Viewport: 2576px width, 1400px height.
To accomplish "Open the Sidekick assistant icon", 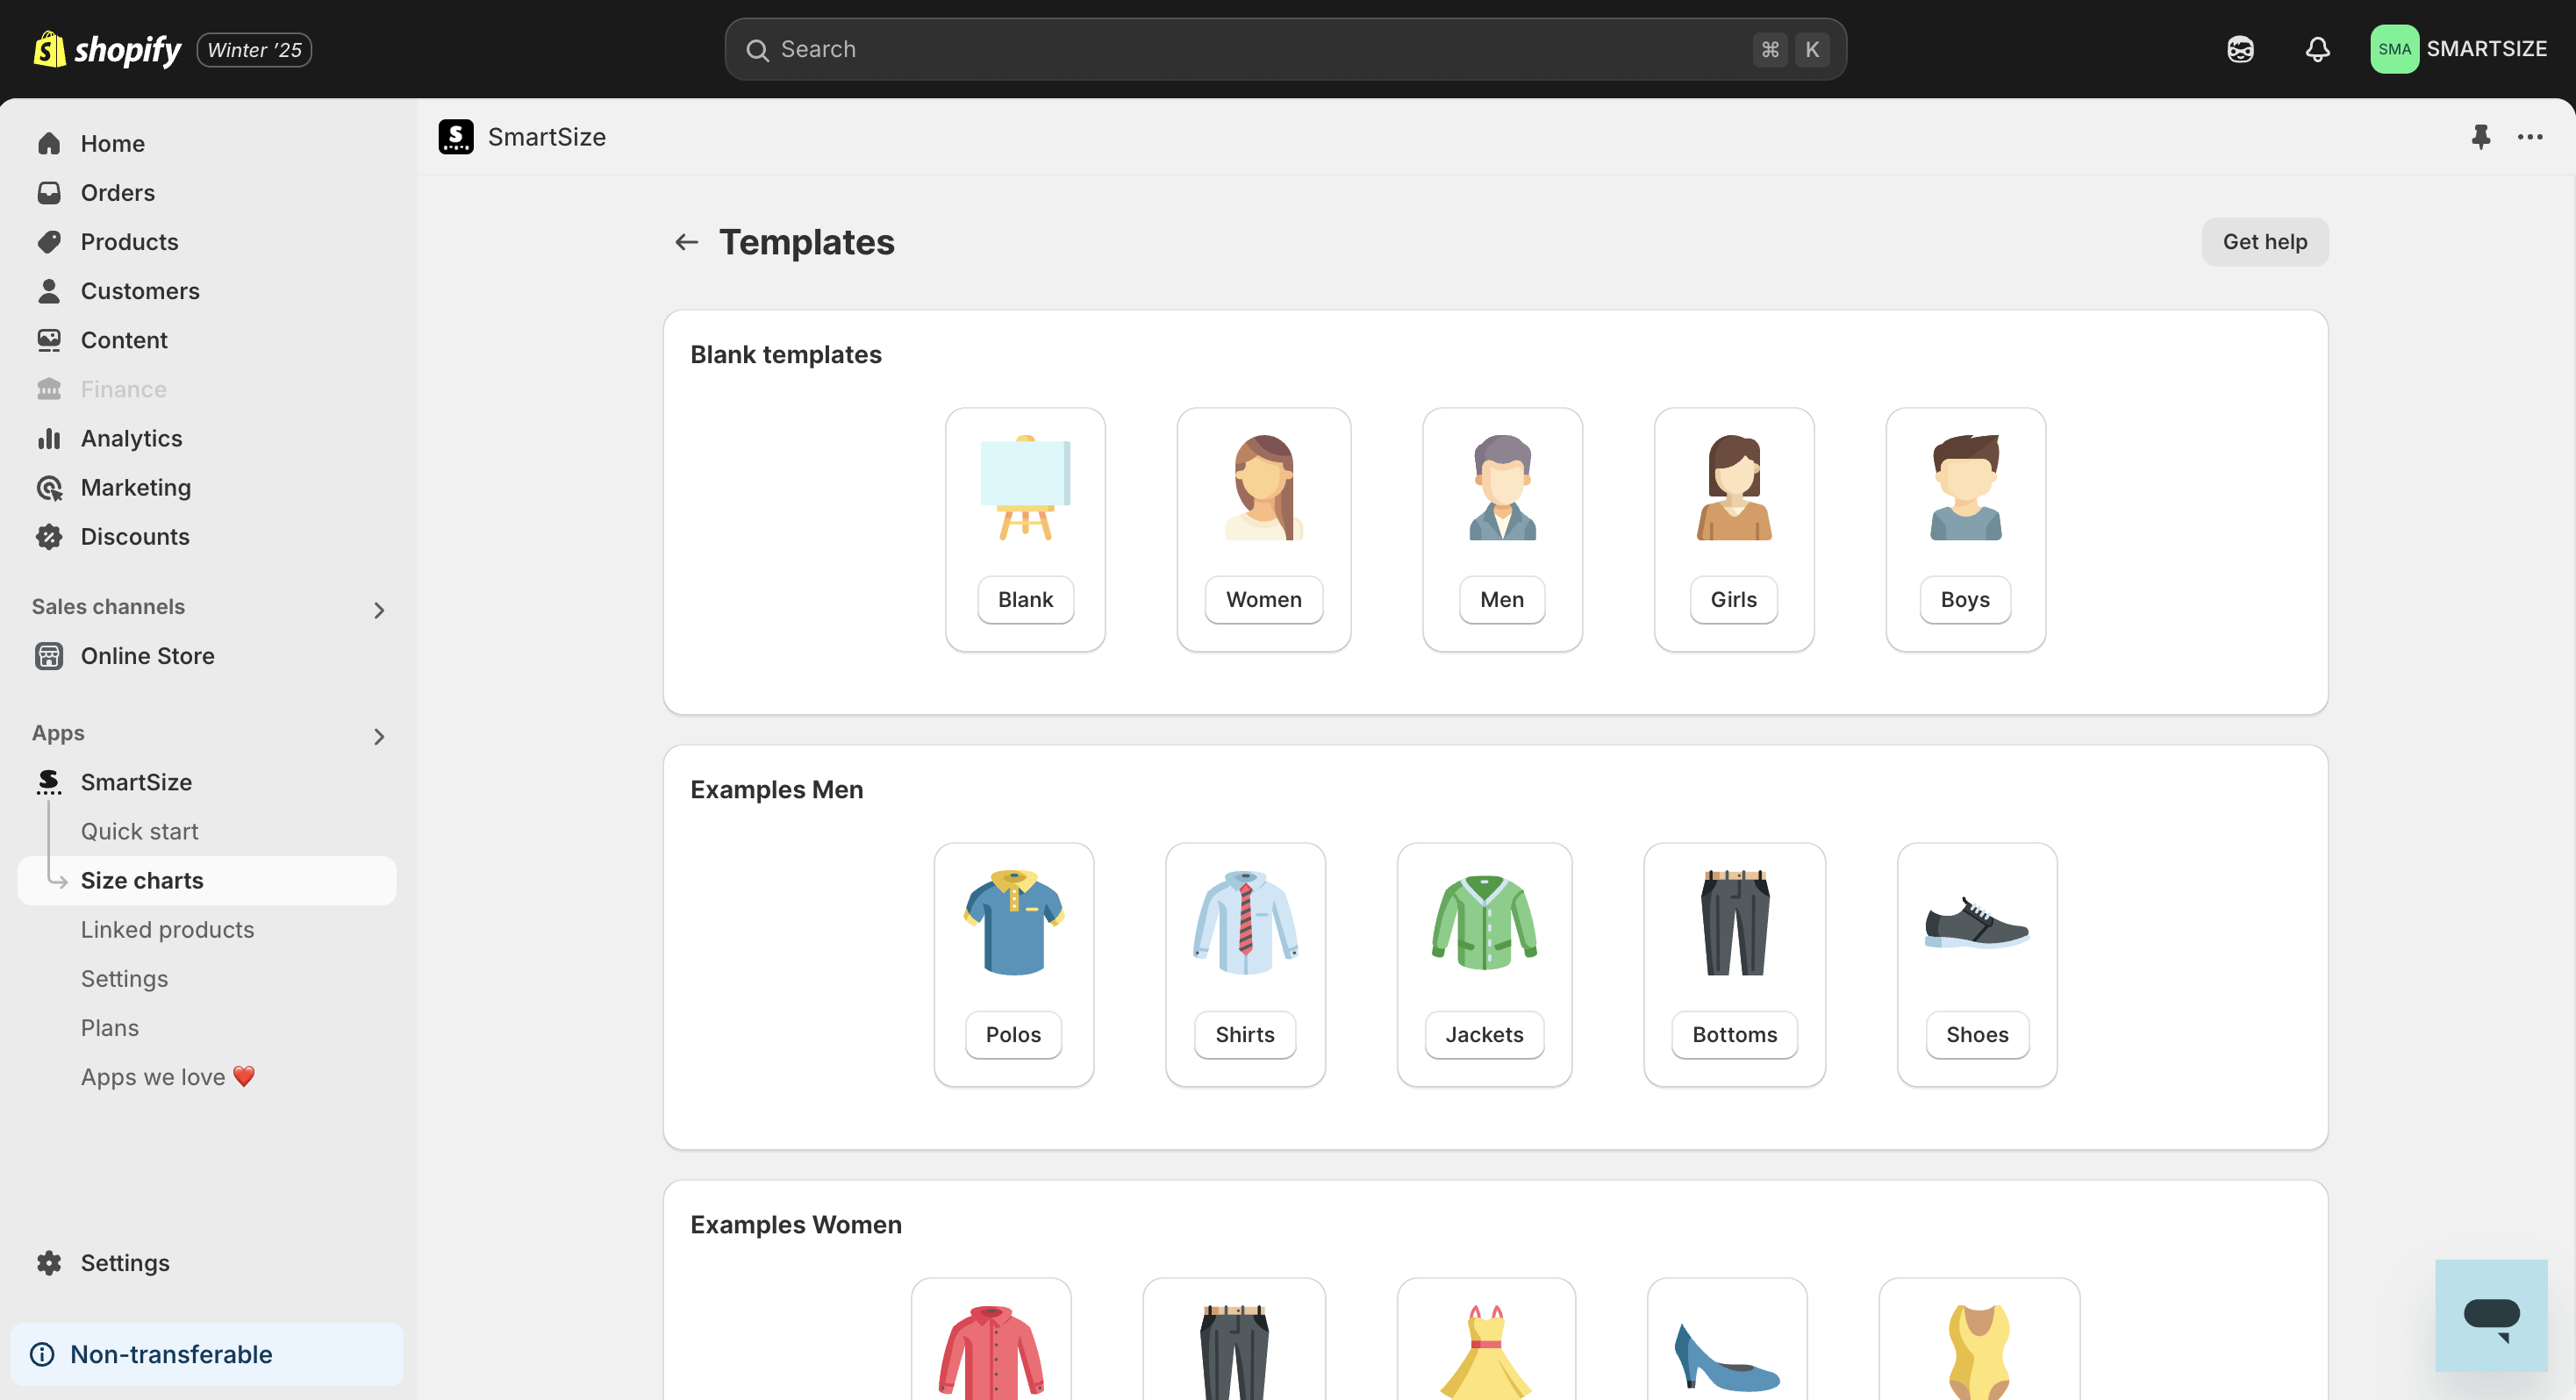I will [2240, 49].
